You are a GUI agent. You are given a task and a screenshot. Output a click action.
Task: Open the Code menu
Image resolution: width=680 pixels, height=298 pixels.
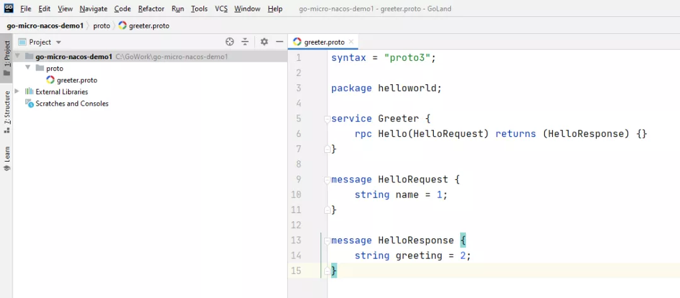coord(123,9)
